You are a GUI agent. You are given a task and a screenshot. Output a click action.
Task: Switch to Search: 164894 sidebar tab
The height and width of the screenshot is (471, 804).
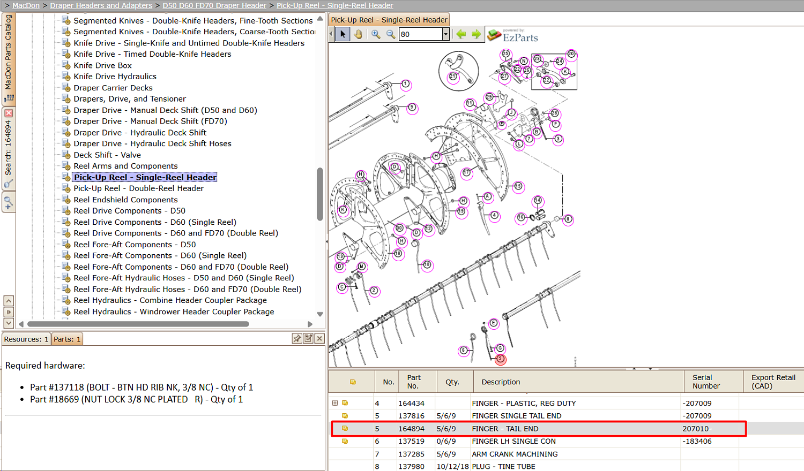point(9,148)
